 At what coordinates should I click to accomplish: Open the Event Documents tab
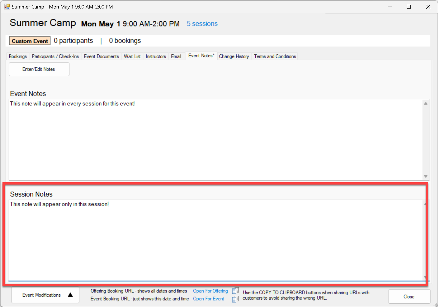[101, 56]
